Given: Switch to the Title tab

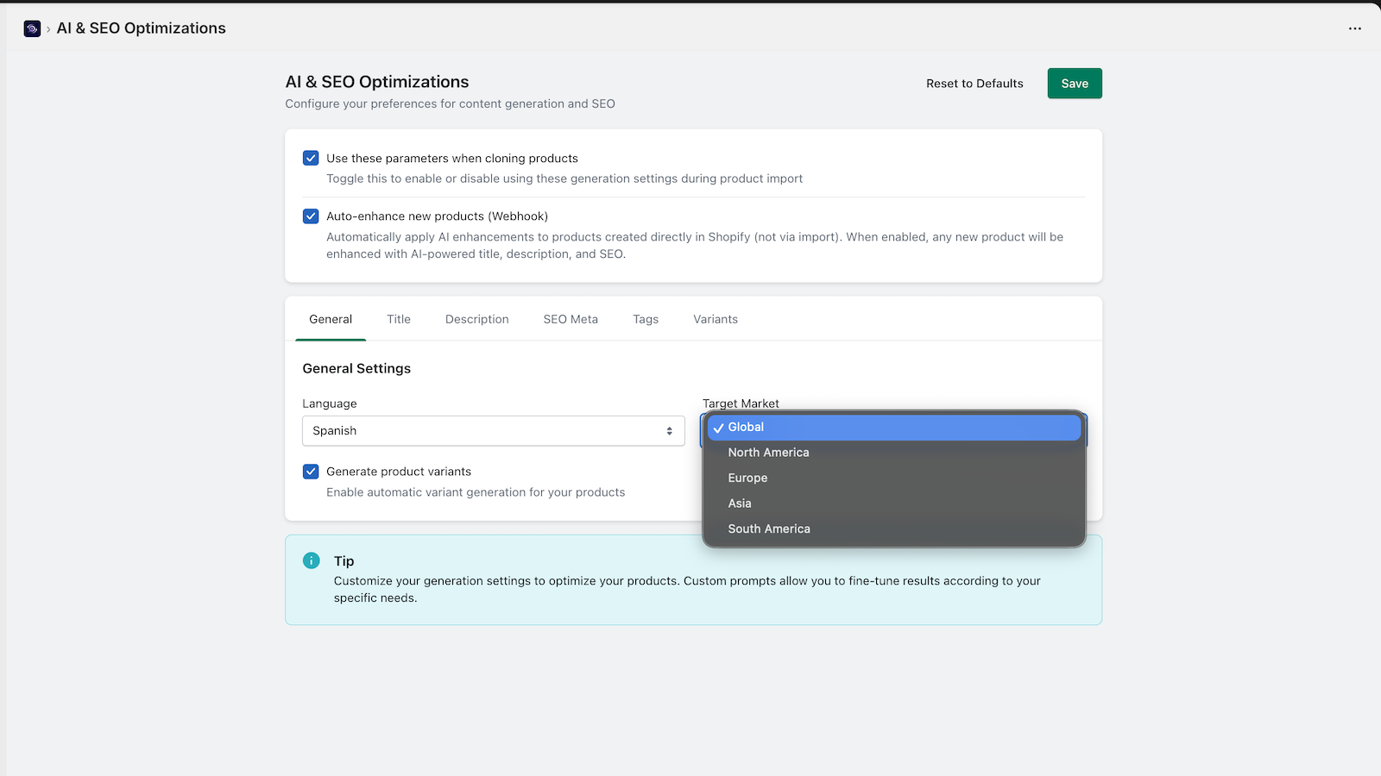Looking at the screenshot, I should coord(399,319).
